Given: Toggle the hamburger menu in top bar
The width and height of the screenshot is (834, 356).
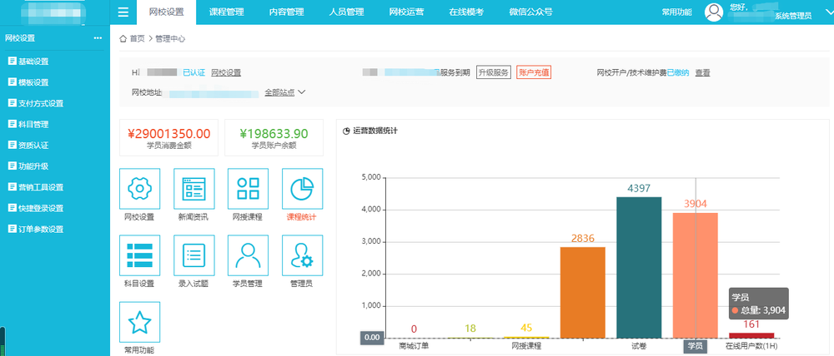Looking at the screenshot, I should pyautogui.click(x=123, y=12).
